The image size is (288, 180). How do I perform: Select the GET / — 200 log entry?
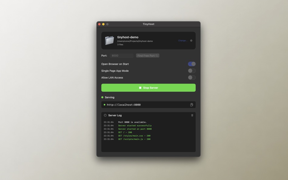click(125, 132)
